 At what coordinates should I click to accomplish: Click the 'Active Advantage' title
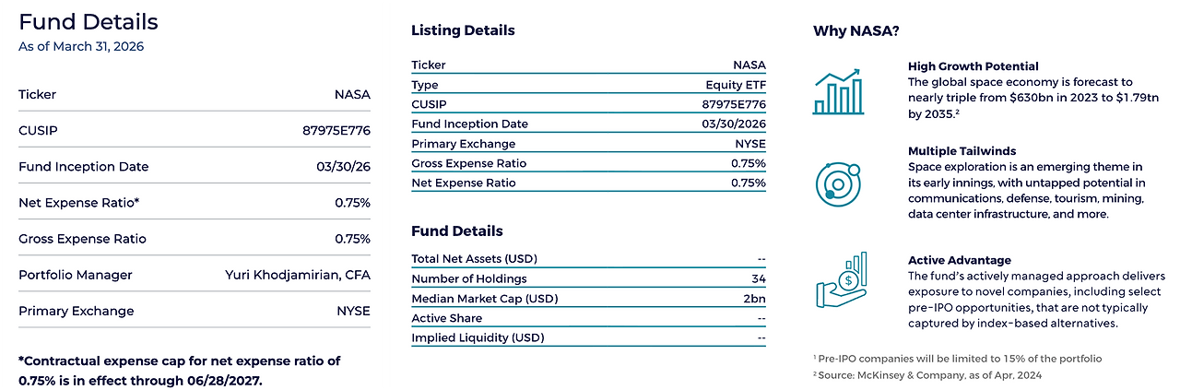tap(960, 260)
